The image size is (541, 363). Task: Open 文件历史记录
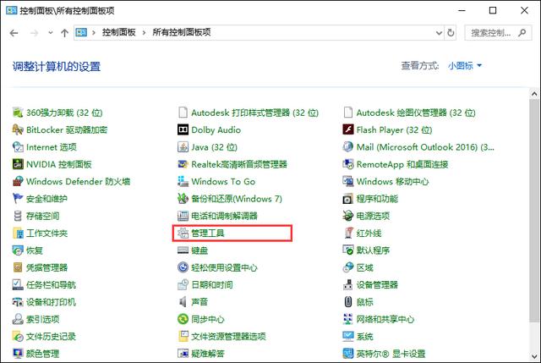point(51,337)
